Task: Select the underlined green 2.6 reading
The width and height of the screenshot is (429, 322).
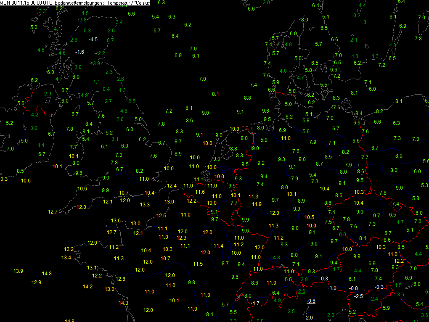Action: [x=301, y=291]
